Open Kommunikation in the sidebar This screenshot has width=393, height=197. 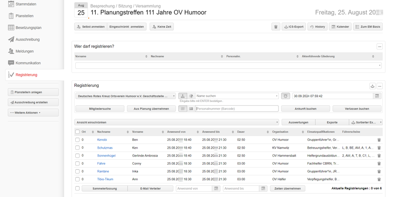point(24,63)
